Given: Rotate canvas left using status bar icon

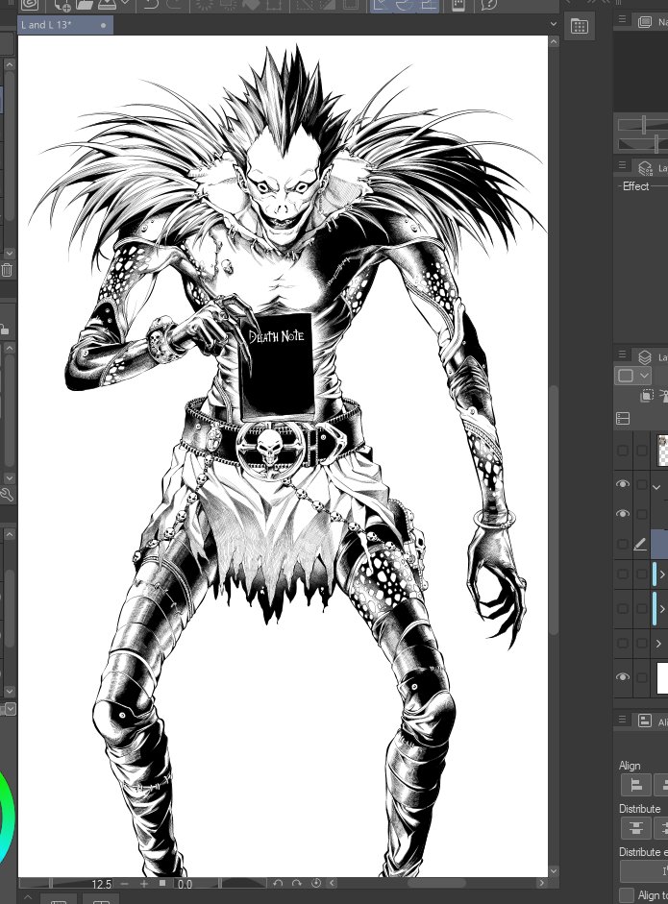Looking at the screenshot, I should coord(278,883).
